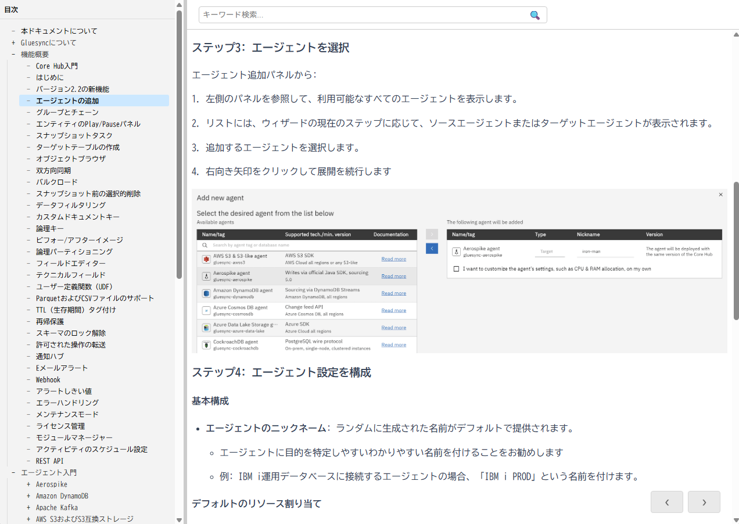Open 許可された操作の転送 topic
This screenshot has width=739, height=524.
tap(71, 345)
